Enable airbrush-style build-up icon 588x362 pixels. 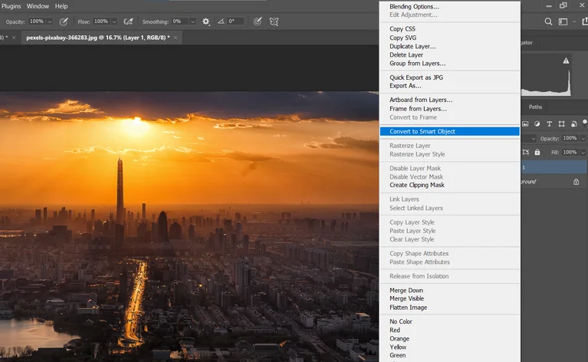click(129, 21)
